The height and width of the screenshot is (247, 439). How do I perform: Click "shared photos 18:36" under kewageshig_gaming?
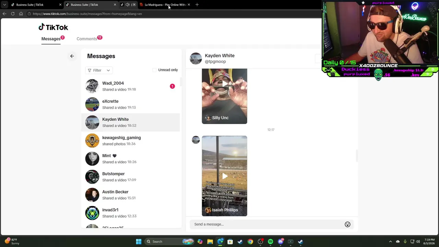coord(119,144)
